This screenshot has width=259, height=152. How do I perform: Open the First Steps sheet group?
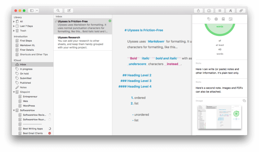tap(33, 41)
